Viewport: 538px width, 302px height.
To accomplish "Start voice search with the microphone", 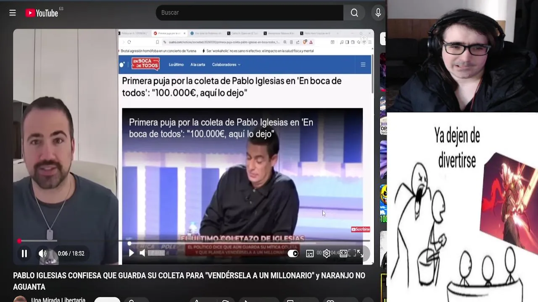I will tap(378, 13).
